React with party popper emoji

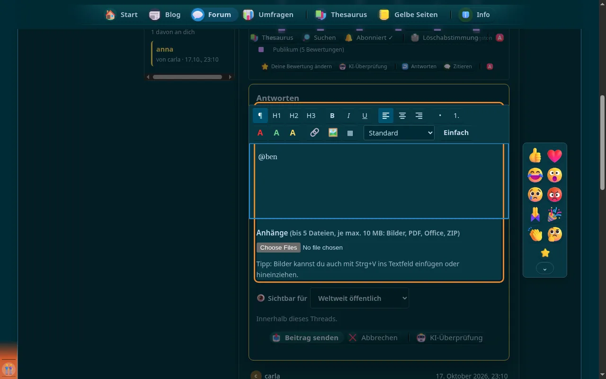tap(554, 214)
